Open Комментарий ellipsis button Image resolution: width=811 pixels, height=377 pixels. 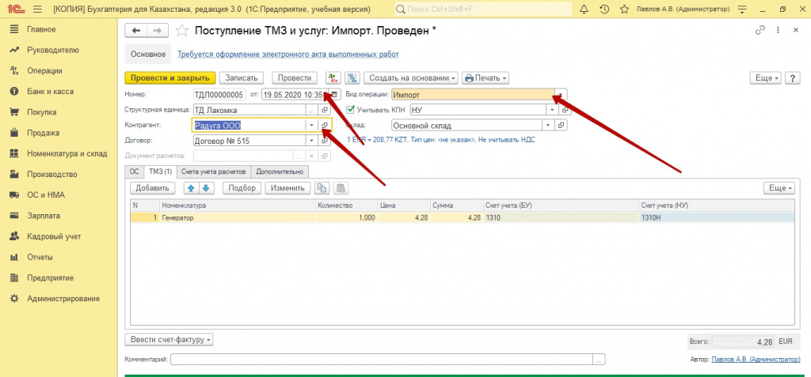[599, 360]
